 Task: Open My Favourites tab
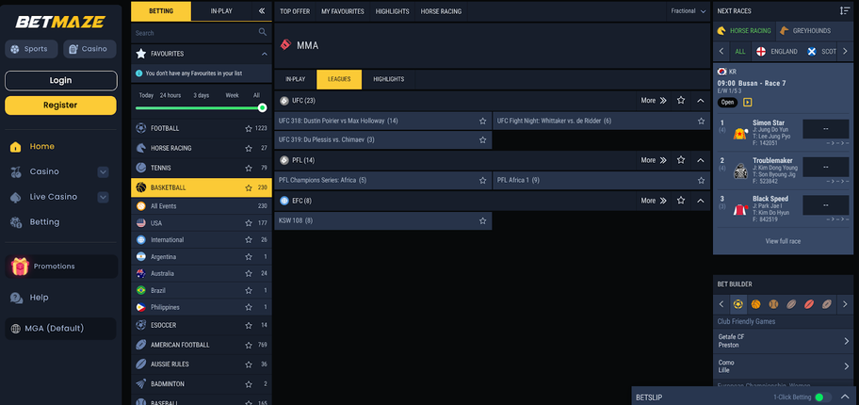tap(343, 11)
